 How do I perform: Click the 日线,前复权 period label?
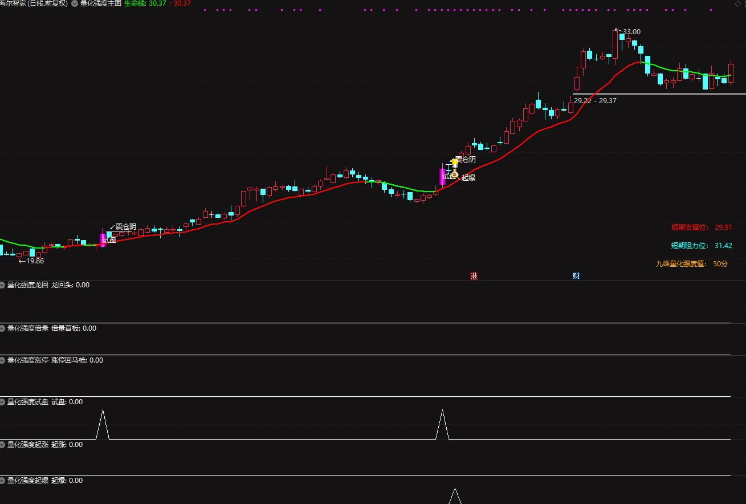pyautogui.click(x=47, y=3)
